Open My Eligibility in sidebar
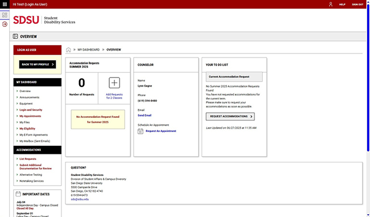370x217 pixels. (27, 129)
